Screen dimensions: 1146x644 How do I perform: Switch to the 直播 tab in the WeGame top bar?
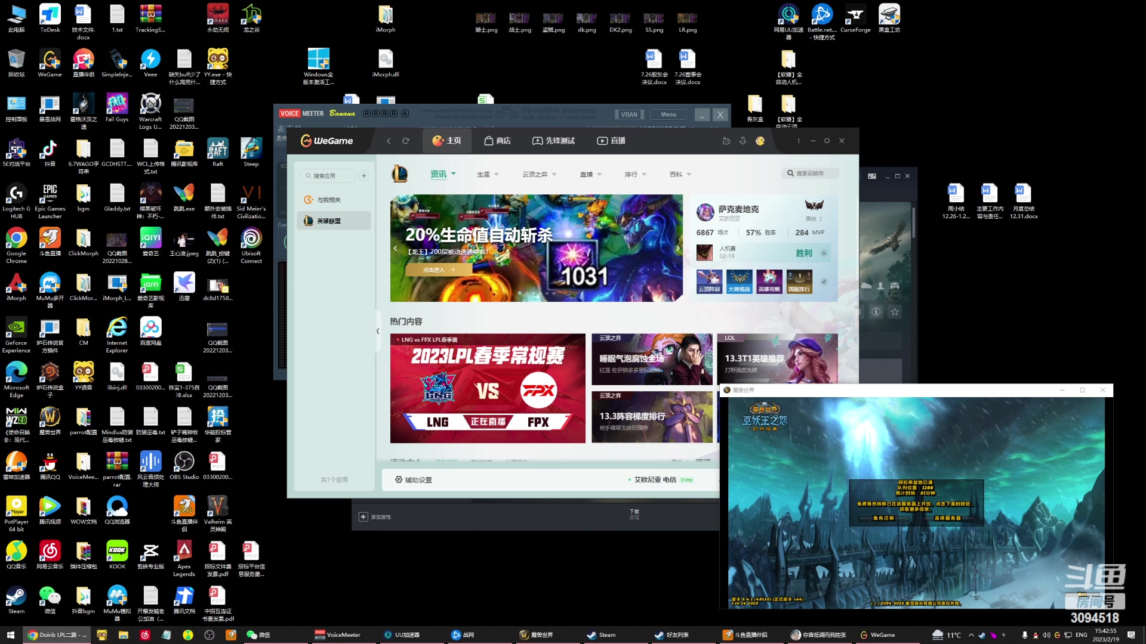611,141
